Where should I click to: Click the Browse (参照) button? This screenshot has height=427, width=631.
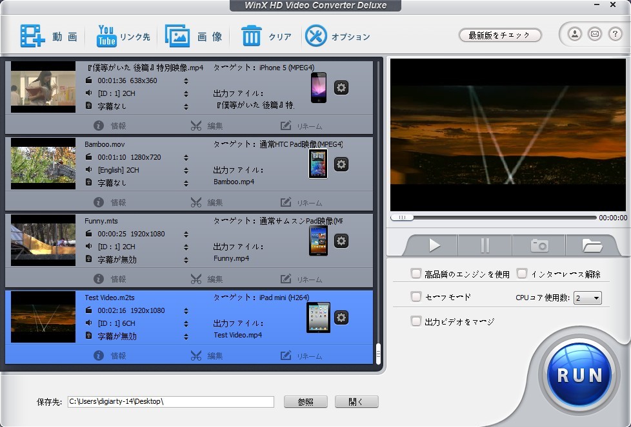tap(305, 402)
